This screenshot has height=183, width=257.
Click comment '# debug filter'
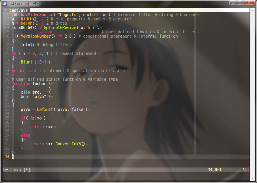point(53,45)
